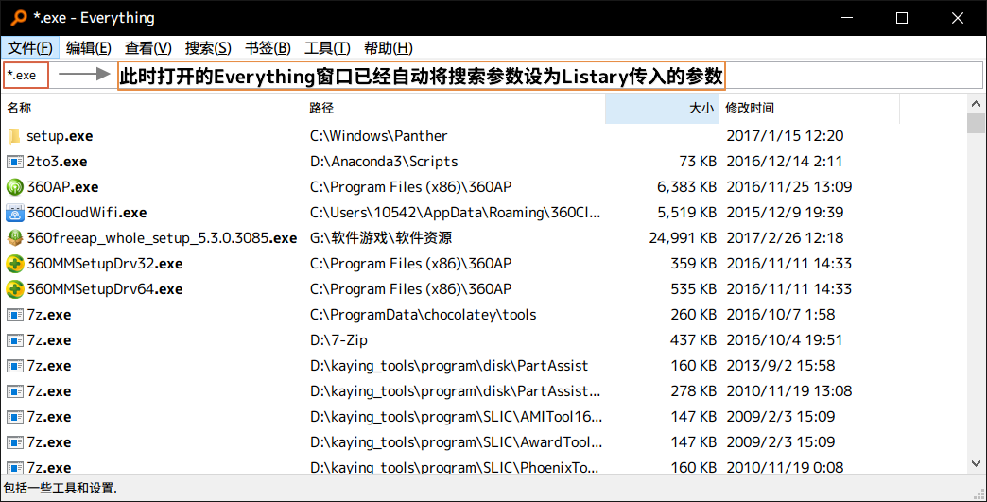This screenshot has width=987, height=502.
Task: Click path G:\软件游戏\软件资源
Action: point(381,238)
